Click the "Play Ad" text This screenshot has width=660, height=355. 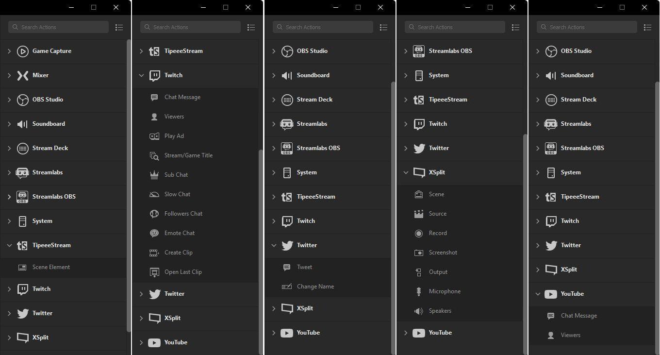point(174,136)
